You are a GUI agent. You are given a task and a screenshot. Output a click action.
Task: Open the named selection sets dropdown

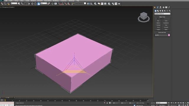80,3
